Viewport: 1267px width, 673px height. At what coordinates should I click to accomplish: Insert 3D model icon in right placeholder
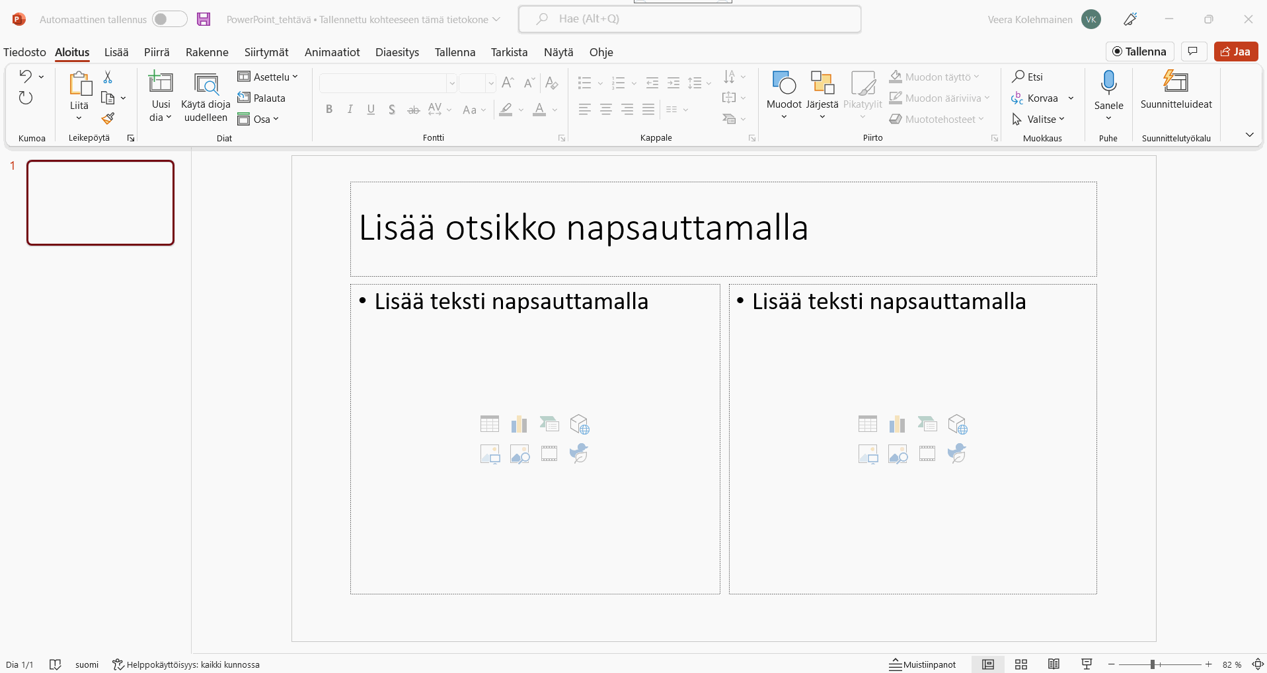pos(958,424)
